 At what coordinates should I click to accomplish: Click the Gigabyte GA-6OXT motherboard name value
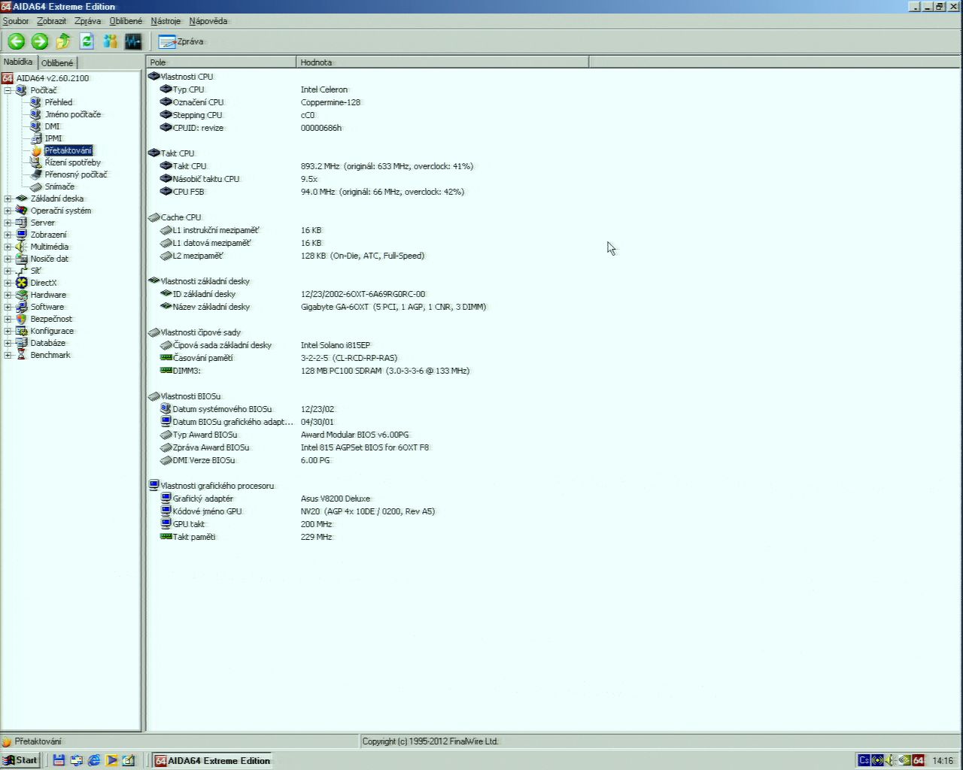393,307
